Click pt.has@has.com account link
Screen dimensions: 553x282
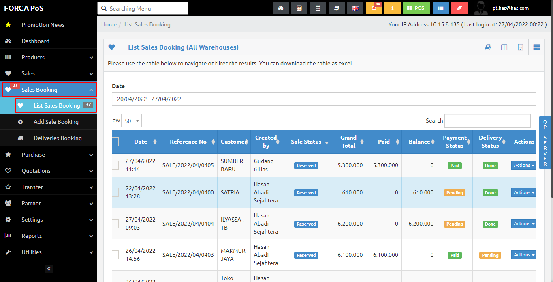[x=510, y=8]
